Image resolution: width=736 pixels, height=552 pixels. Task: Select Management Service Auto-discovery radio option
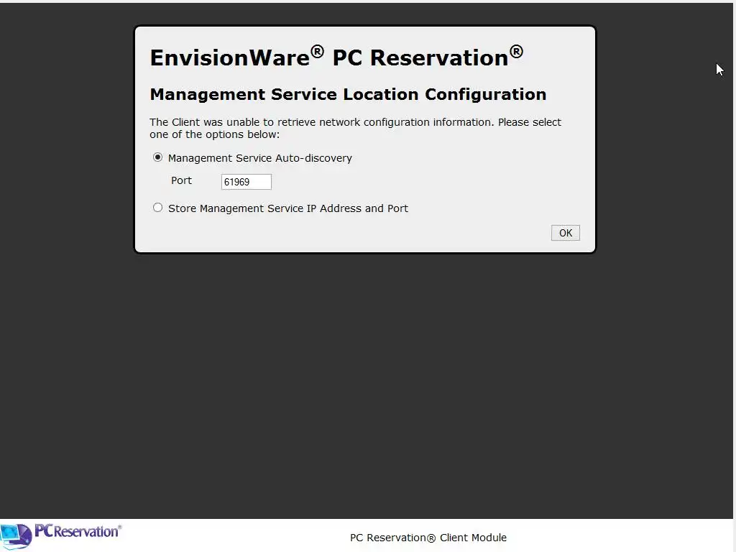point(157,157)
